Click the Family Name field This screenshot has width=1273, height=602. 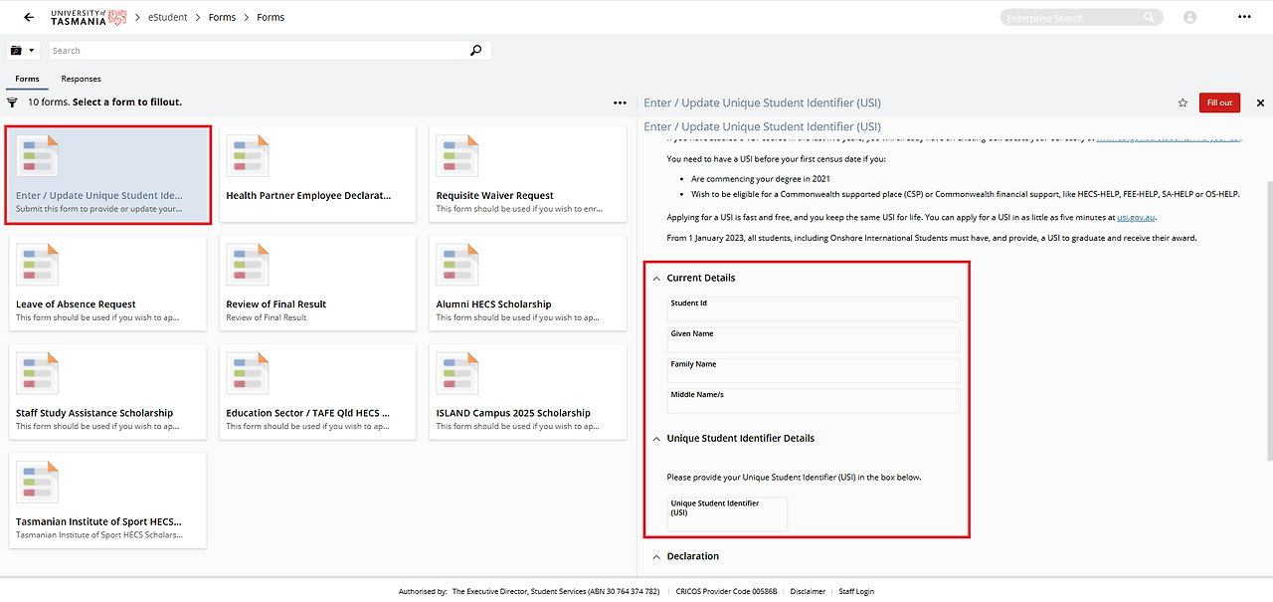tap(814, 370)
